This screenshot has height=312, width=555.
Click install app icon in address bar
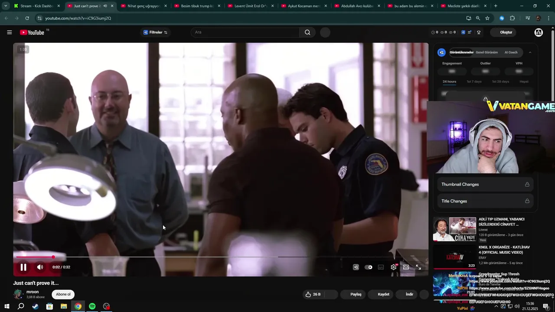(x=469, y=18)
